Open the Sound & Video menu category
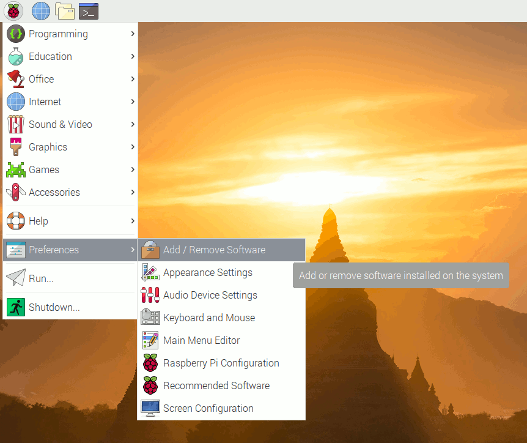This screenshot has height=443, width=527. point(70,124)
